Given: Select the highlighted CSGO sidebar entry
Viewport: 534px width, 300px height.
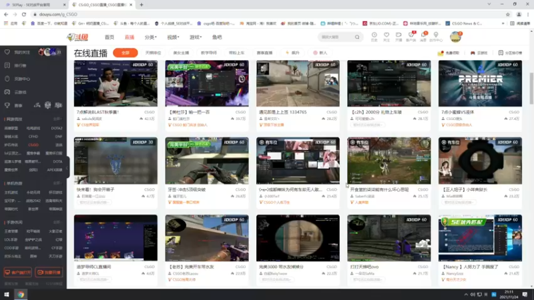Looking at the screenshot, I should 33,145.
